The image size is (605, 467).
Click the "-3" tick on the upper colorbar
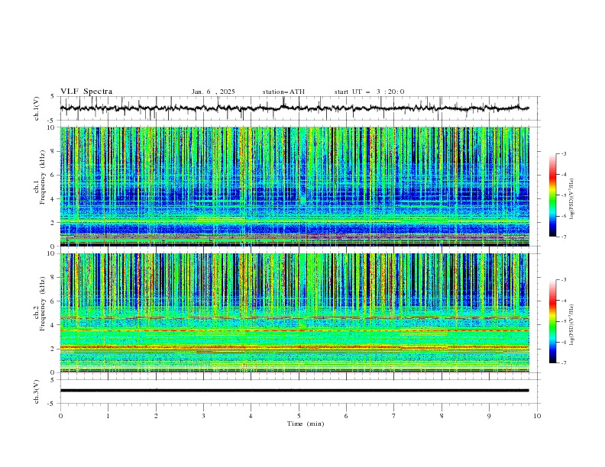(564, 153)
